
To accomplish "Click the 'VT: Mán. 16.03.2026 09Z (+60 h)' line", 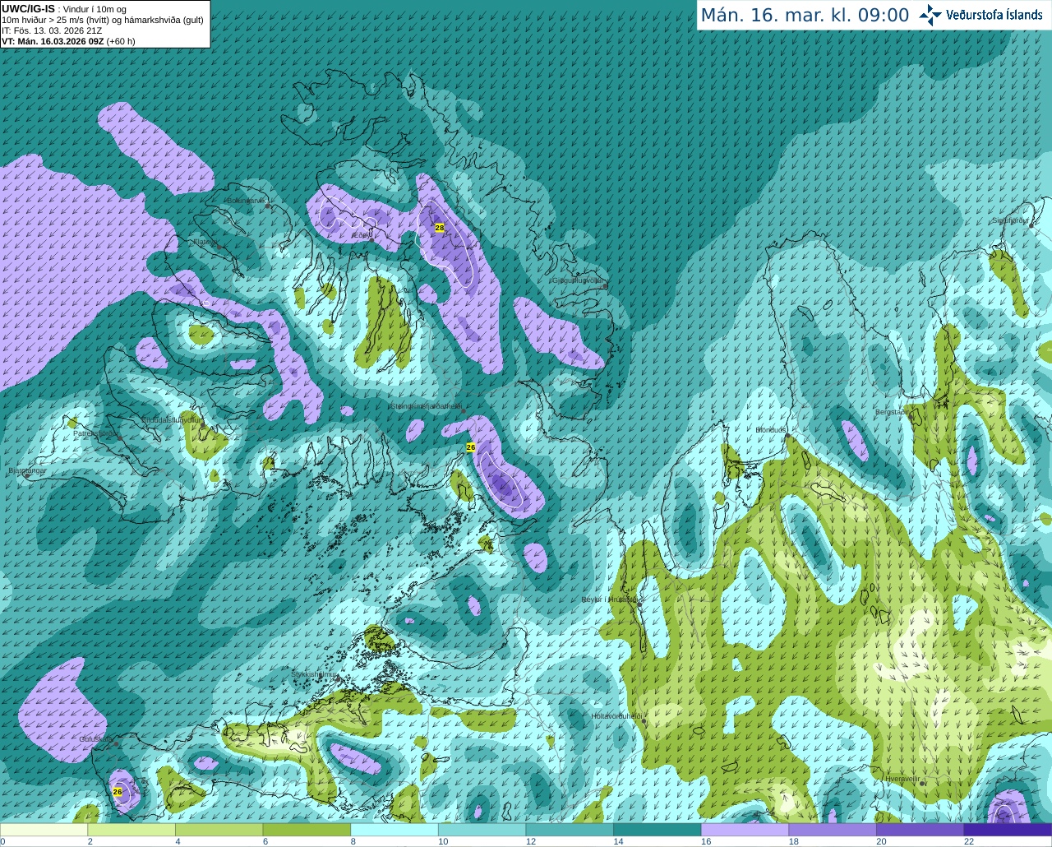I will (x=68, y=41).
